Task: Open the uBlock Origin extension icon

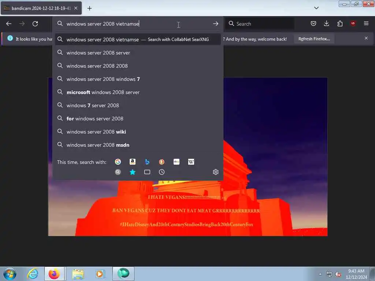Action: pyautogui.click(x=353, y=23)
